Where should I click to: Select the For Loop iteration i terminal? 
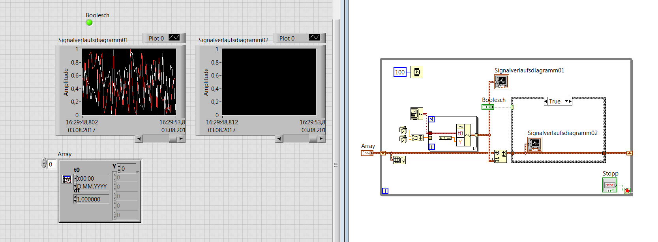tap(432, 147)
